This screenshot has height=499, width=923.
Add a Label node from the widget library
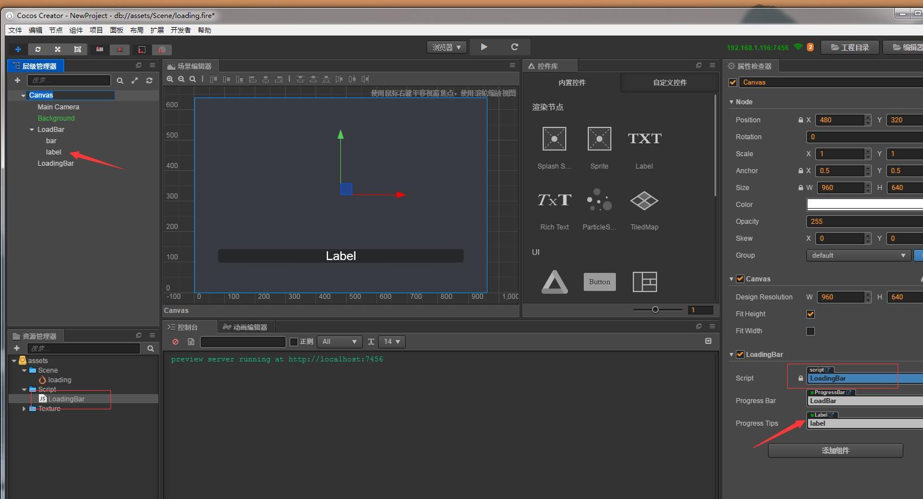[644, 148]
